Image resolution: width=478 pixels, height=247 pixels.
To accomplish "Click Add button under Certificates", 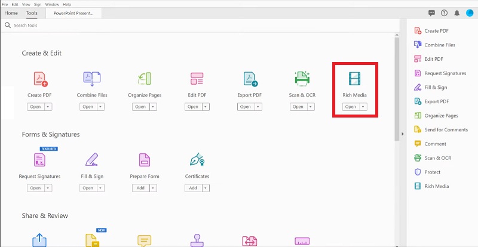I will [x=193, y=188].
